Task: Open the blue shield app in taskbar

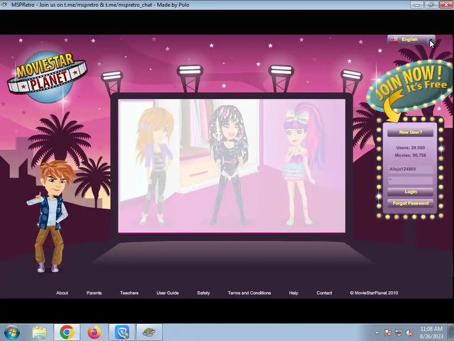Action: click(122, 332)
